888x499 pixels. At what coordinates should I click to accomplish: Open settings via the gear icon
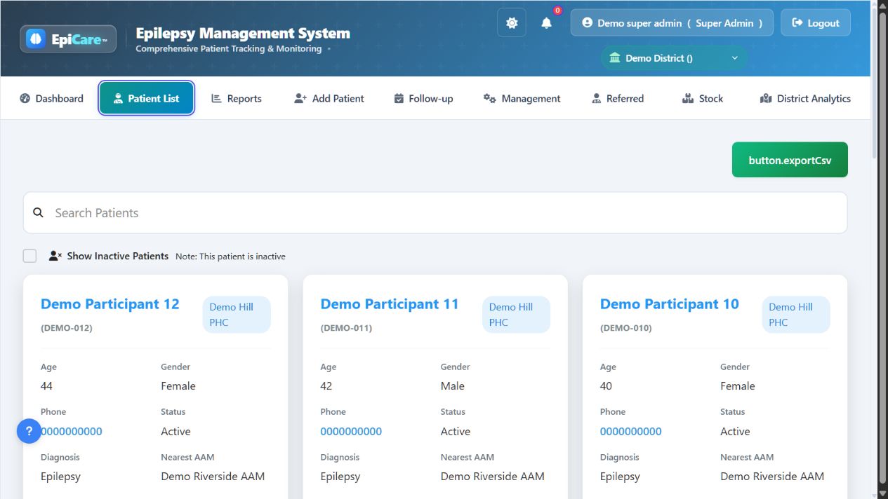tap(512, 23)
